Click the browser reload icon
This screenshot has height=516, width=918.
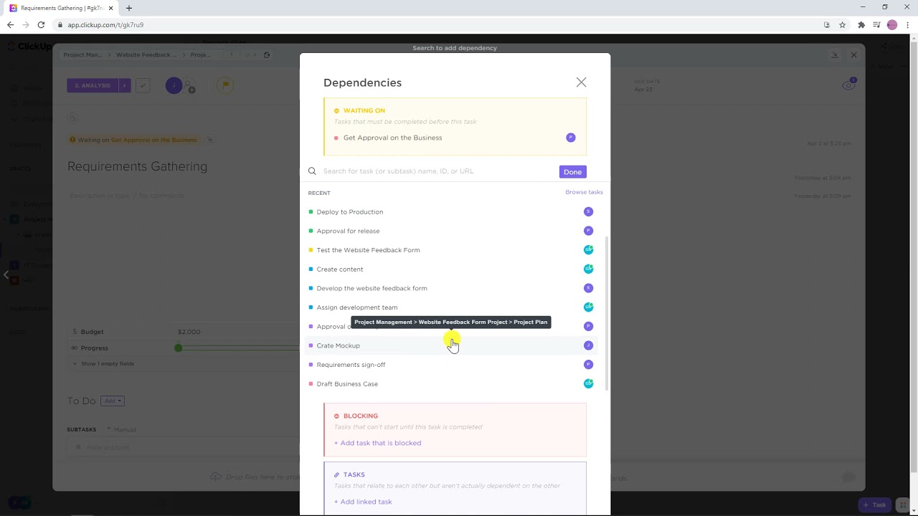[x=41, y=24]
